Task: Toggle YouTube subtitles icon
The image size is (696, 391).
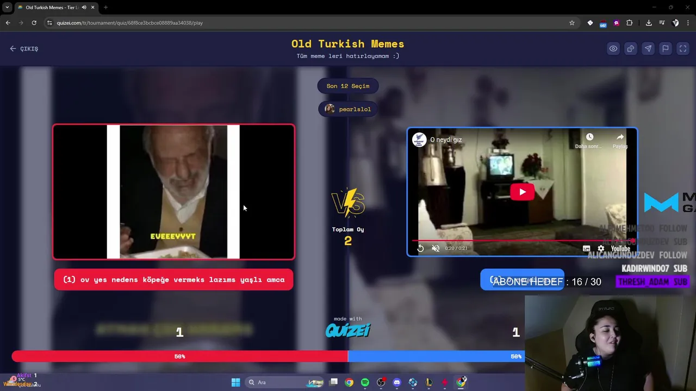Action: [x=586, y=248]
